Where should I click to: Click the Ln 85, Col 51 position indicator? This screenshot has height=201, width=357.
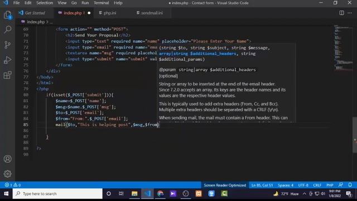point(262,185)
